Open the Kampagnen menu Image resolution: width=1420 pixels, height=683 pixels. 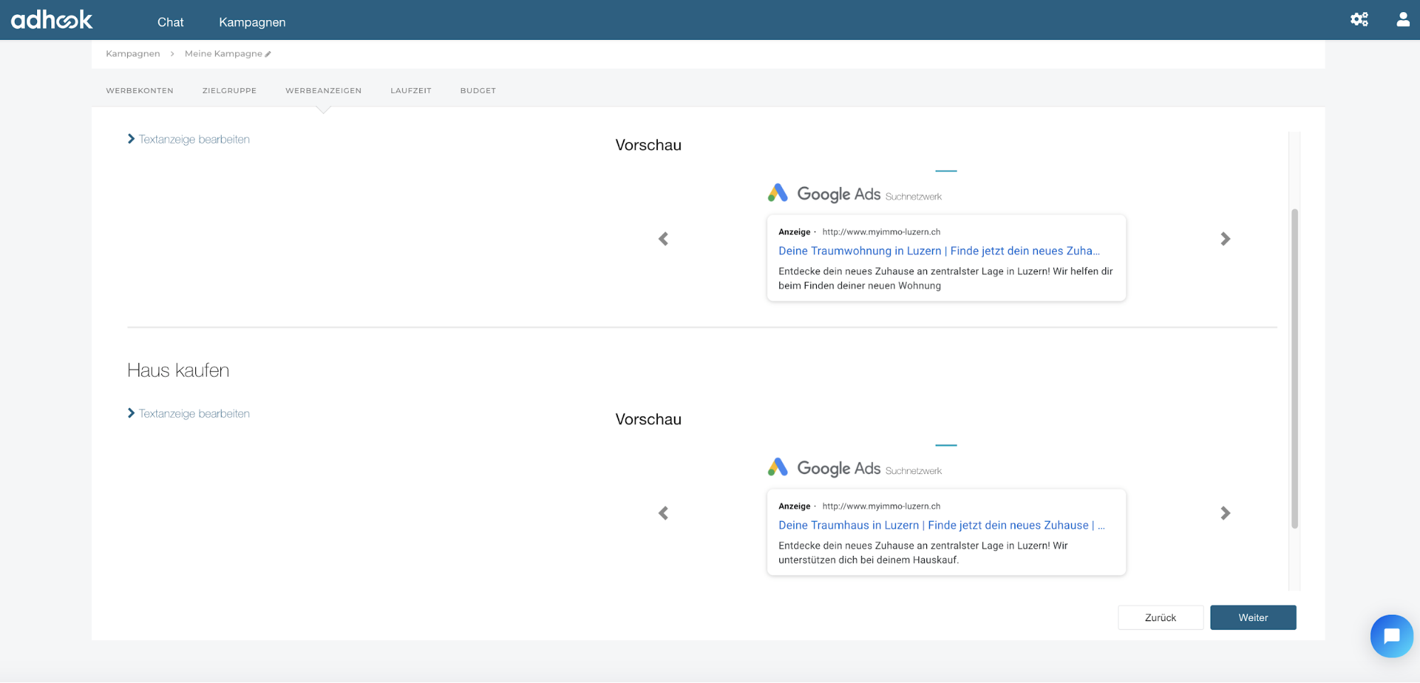coord(252,22)
